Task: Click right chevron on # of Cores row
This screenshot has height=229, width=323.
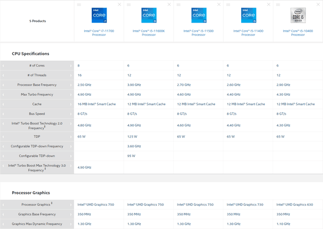Action: (x=71, y=66)
